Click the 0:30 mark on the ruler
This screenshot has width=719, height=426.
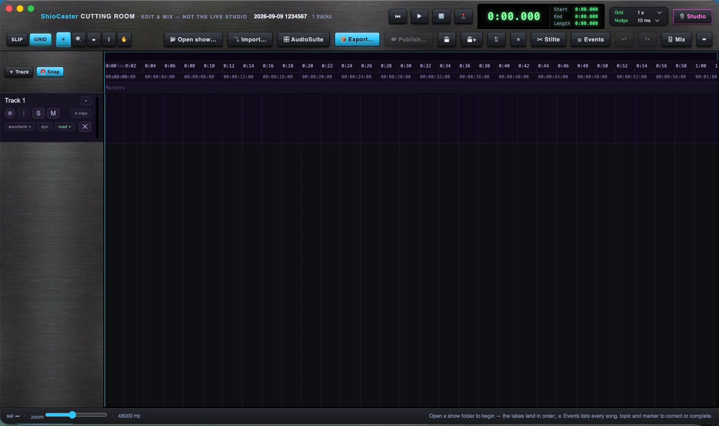(406, 66)
